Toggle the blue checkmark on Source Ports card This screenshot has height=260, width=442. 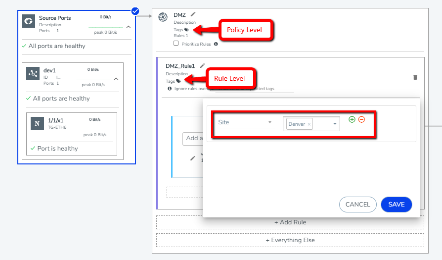point(135,11)
